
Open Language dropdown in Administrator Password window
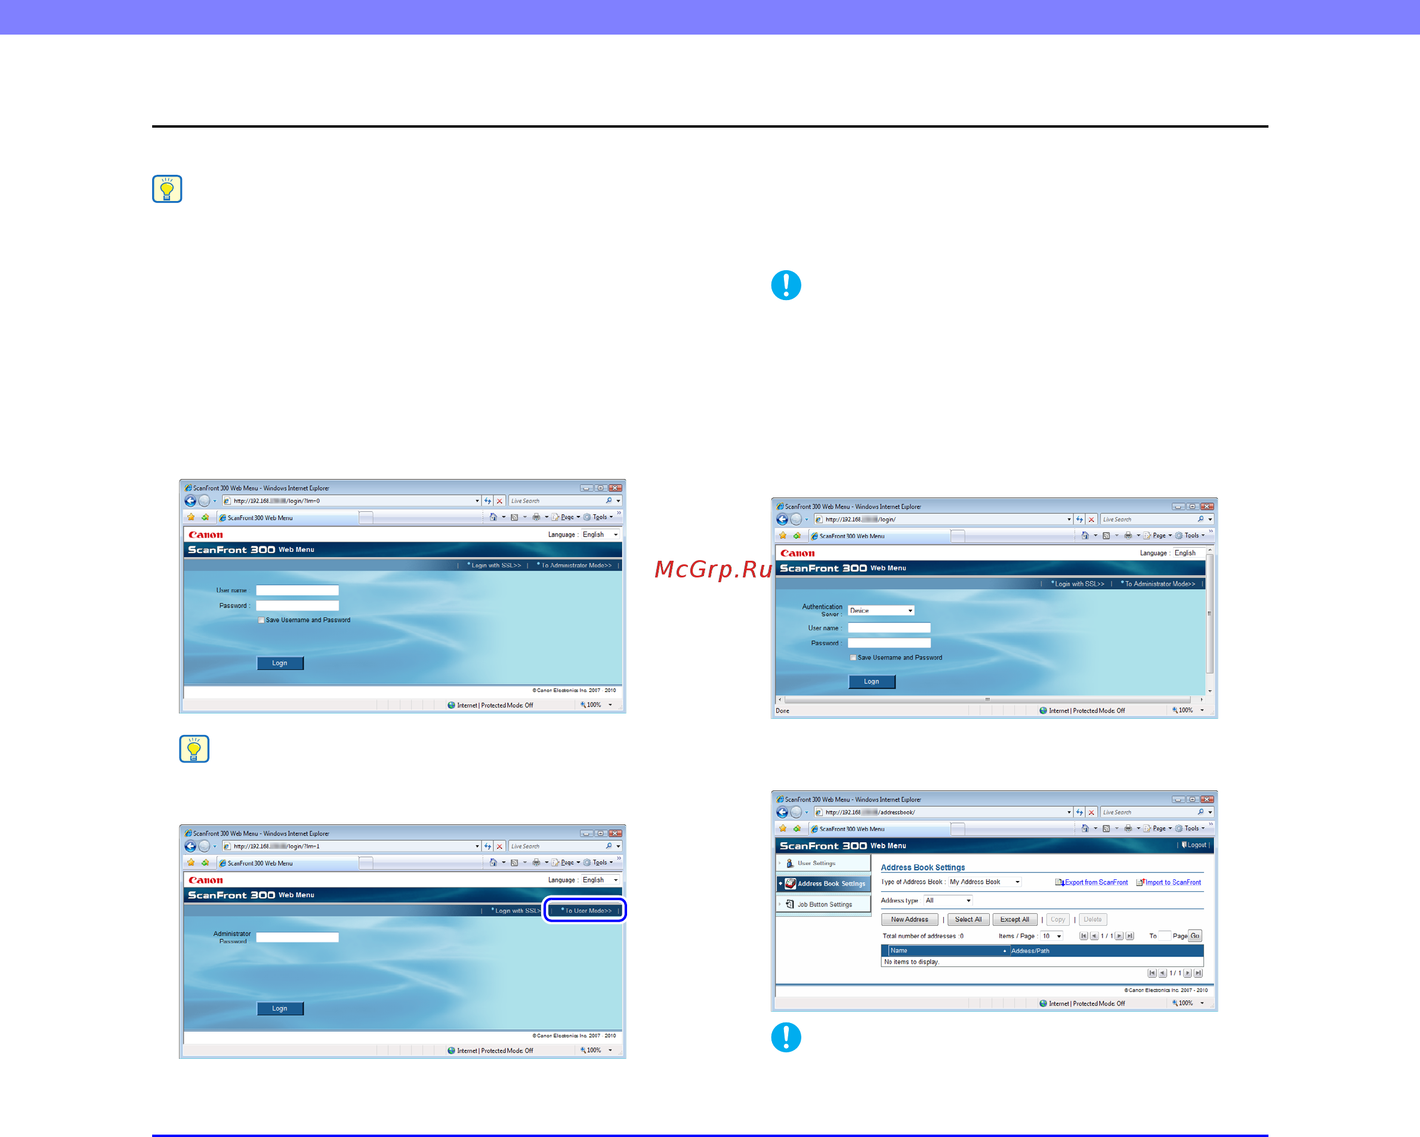pos(600,879)
